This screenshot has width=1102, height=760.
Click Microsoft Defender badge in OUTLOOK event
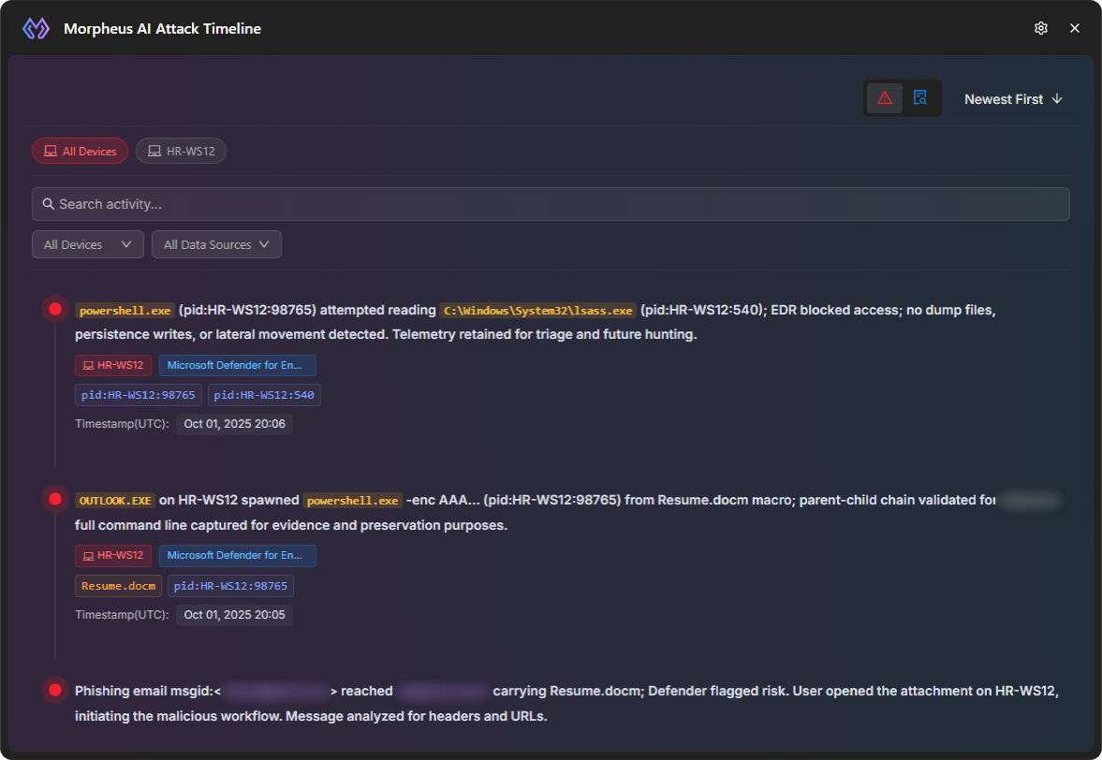pyautogui.click(x=238, y=556)
